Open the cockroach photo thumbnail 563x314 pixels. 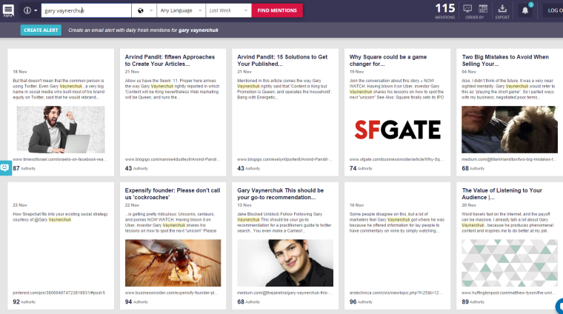point(173,263)
